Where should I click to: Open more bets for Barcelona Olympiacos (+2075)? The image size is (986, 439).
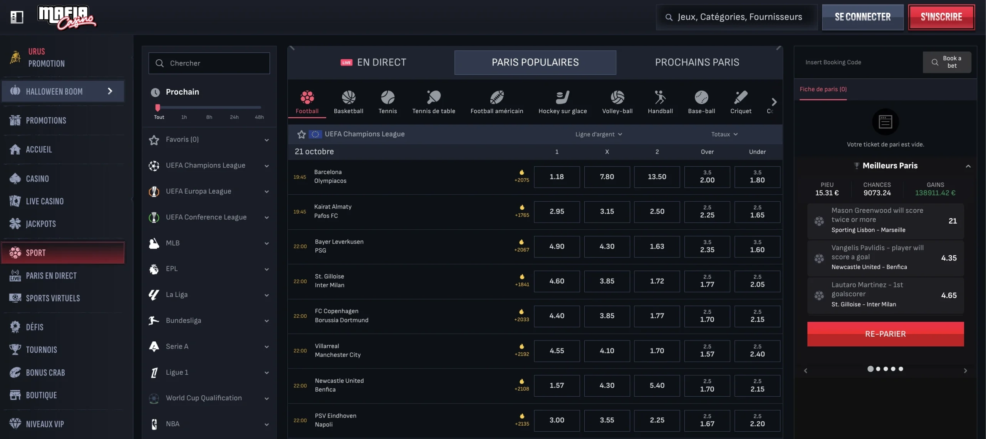coord(522,176)
